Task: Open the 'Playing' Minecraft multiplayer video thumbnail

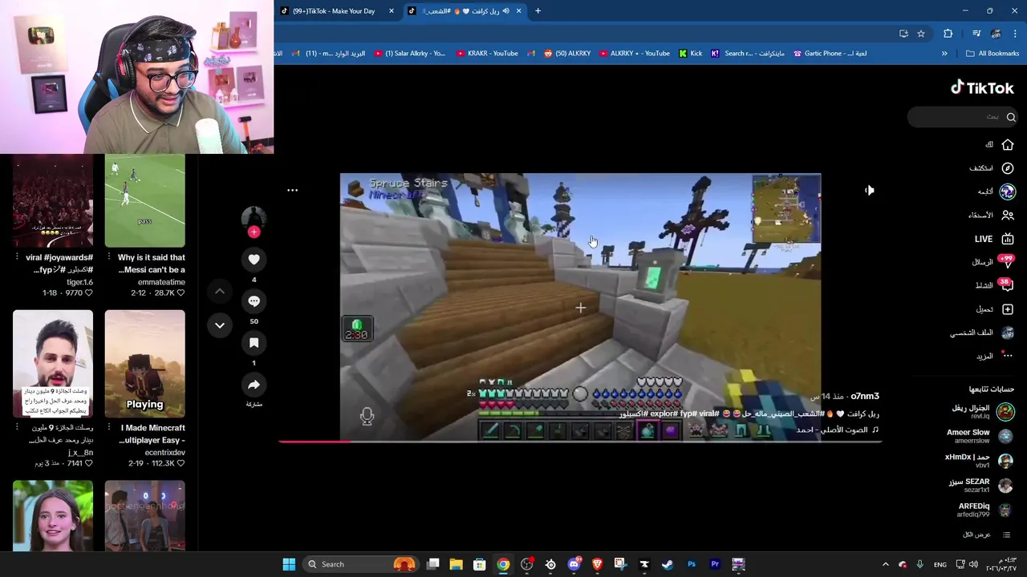Action: click(x=144, y=363)
